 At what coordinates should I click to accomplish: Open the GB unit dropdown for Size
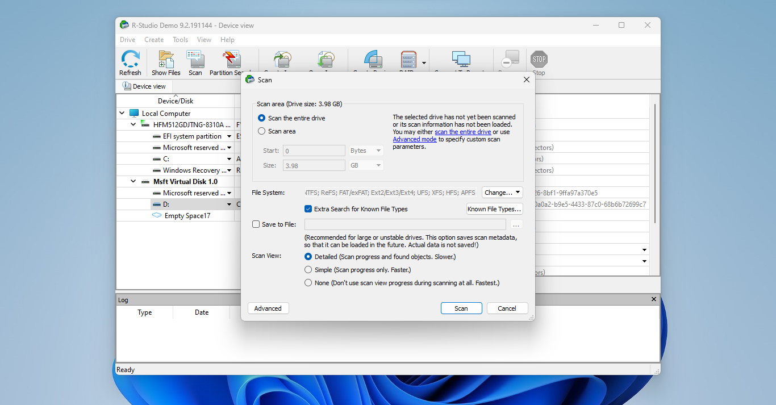coord(366,165)
